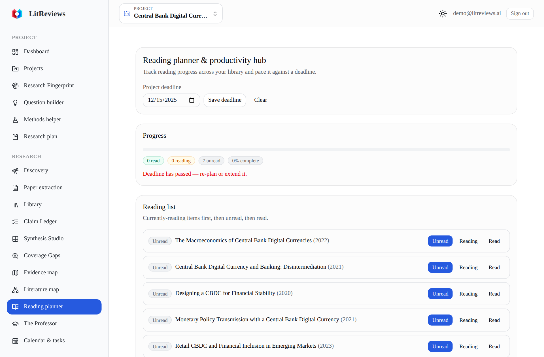Click the Question builder lightbulb icon
The image size is (544, 357).
coord(15,103)
